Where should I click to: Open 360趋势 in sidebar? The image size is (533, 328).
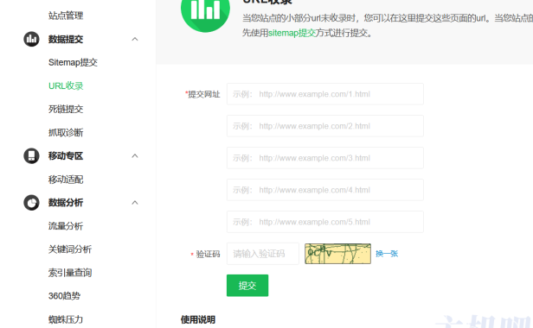(64, 296)
